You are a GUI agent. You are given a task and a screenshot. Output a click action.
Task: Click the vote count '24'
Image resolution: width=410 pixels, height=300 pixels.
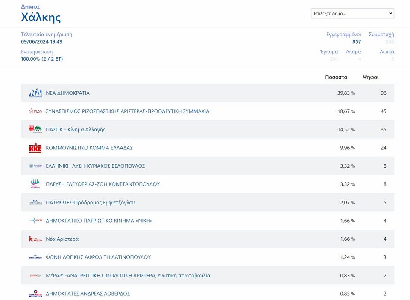[x=384, y=148]
